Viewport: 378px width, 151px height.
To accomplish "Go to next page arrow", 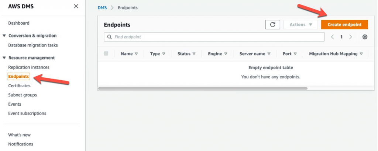I will tap(351, 37).
